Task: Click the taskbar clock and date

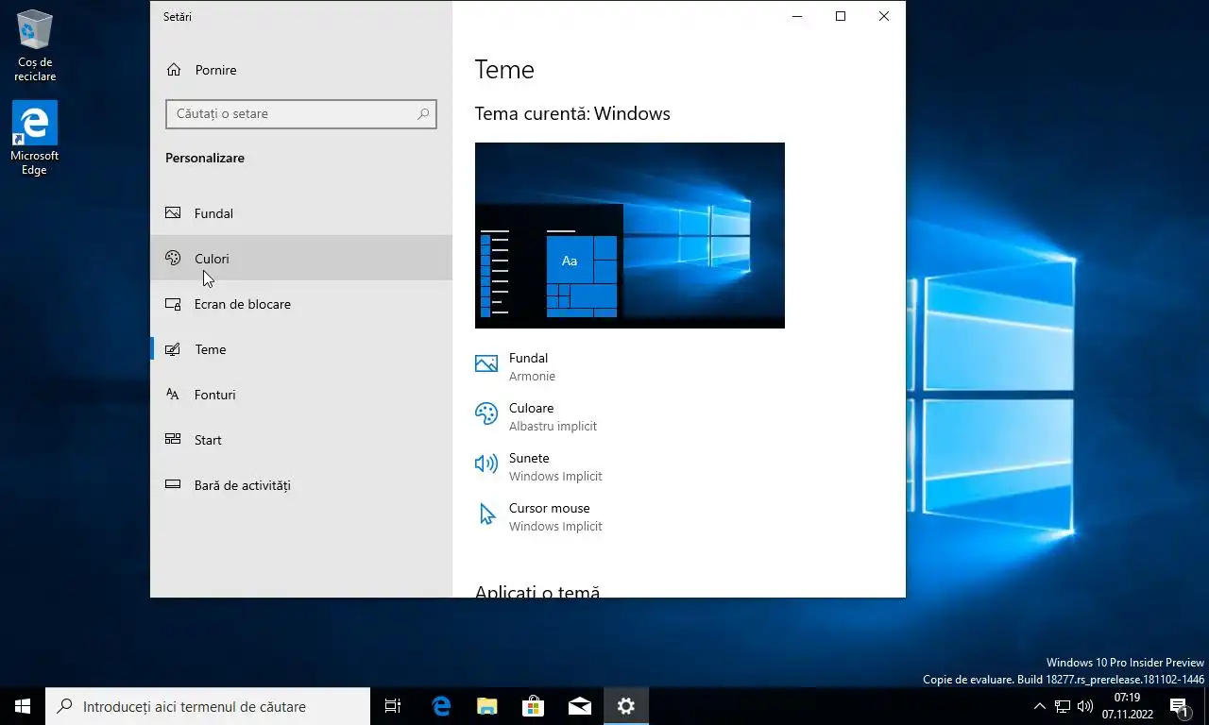Action: pyautogui.click(x=1127, y=706)
